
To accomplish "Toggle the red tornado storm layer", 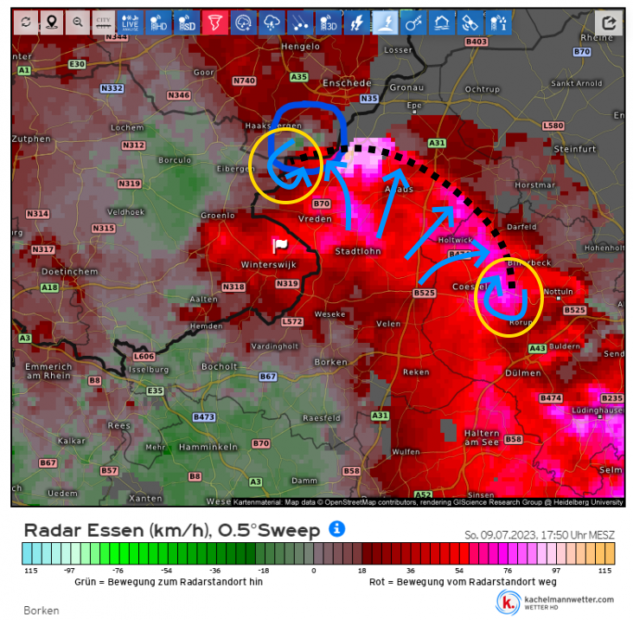I will pyautogui.click(x=216, y=23).
